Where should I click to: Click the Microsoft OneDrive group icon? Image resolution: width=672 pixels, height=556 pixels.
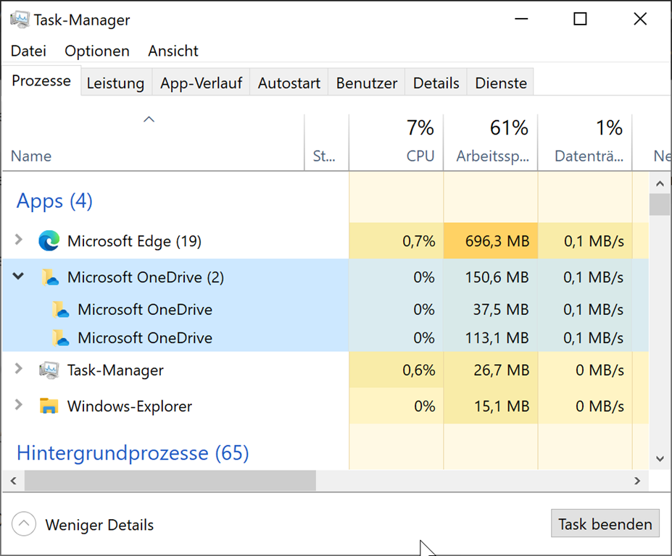coord(49,277)
